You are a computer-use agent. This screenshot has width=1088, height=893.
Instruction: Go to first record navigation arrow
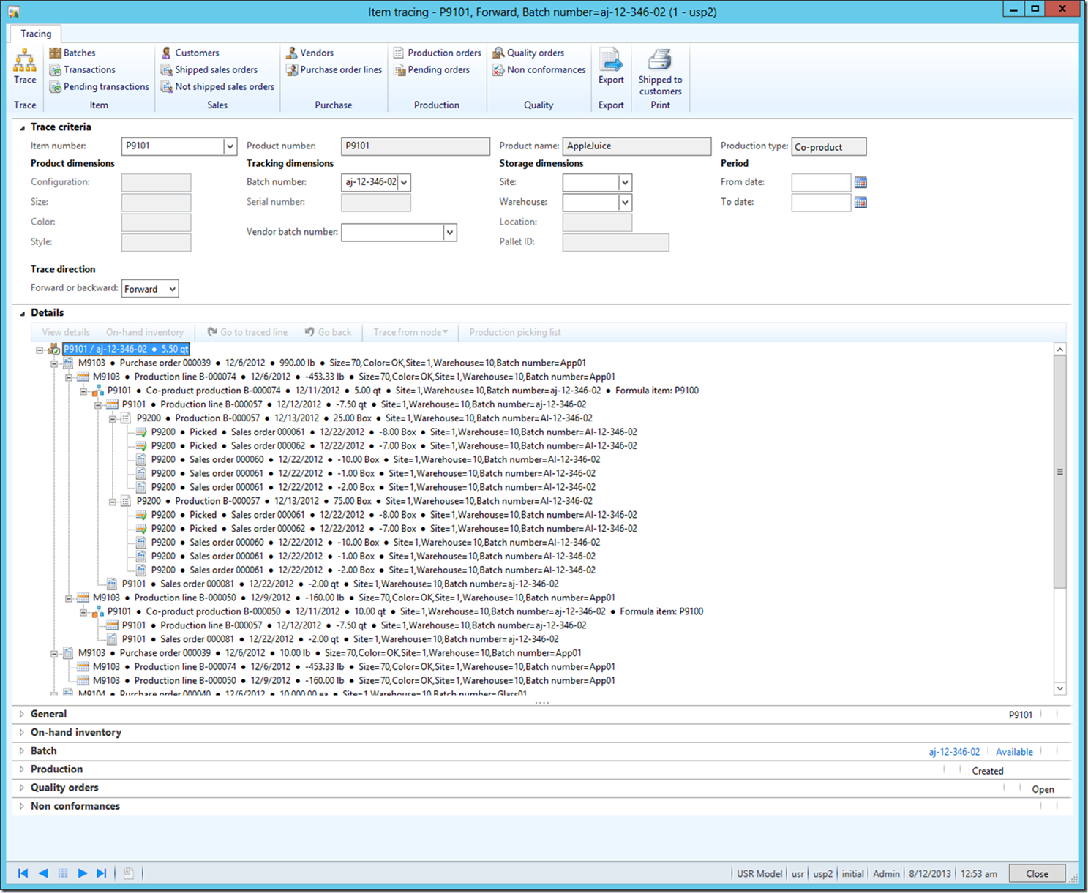23,873
